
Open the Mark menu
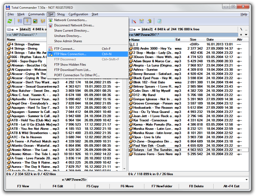tap(21, 14)
